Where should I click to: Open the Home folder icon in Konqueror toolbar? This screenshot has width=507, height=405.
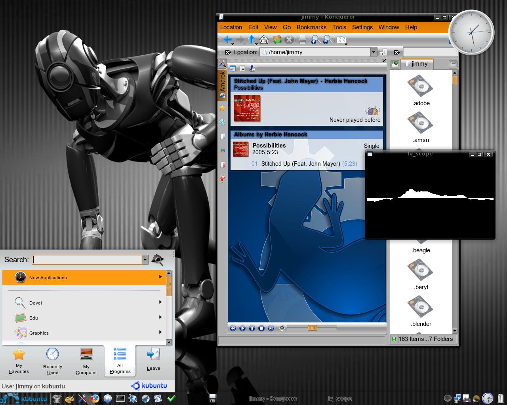pos(264,40)
